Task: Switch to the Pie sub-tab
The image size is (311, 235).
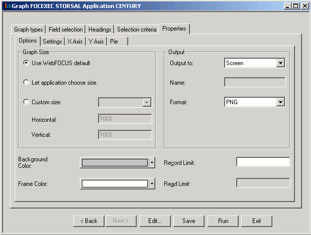Action: (118, 42)
